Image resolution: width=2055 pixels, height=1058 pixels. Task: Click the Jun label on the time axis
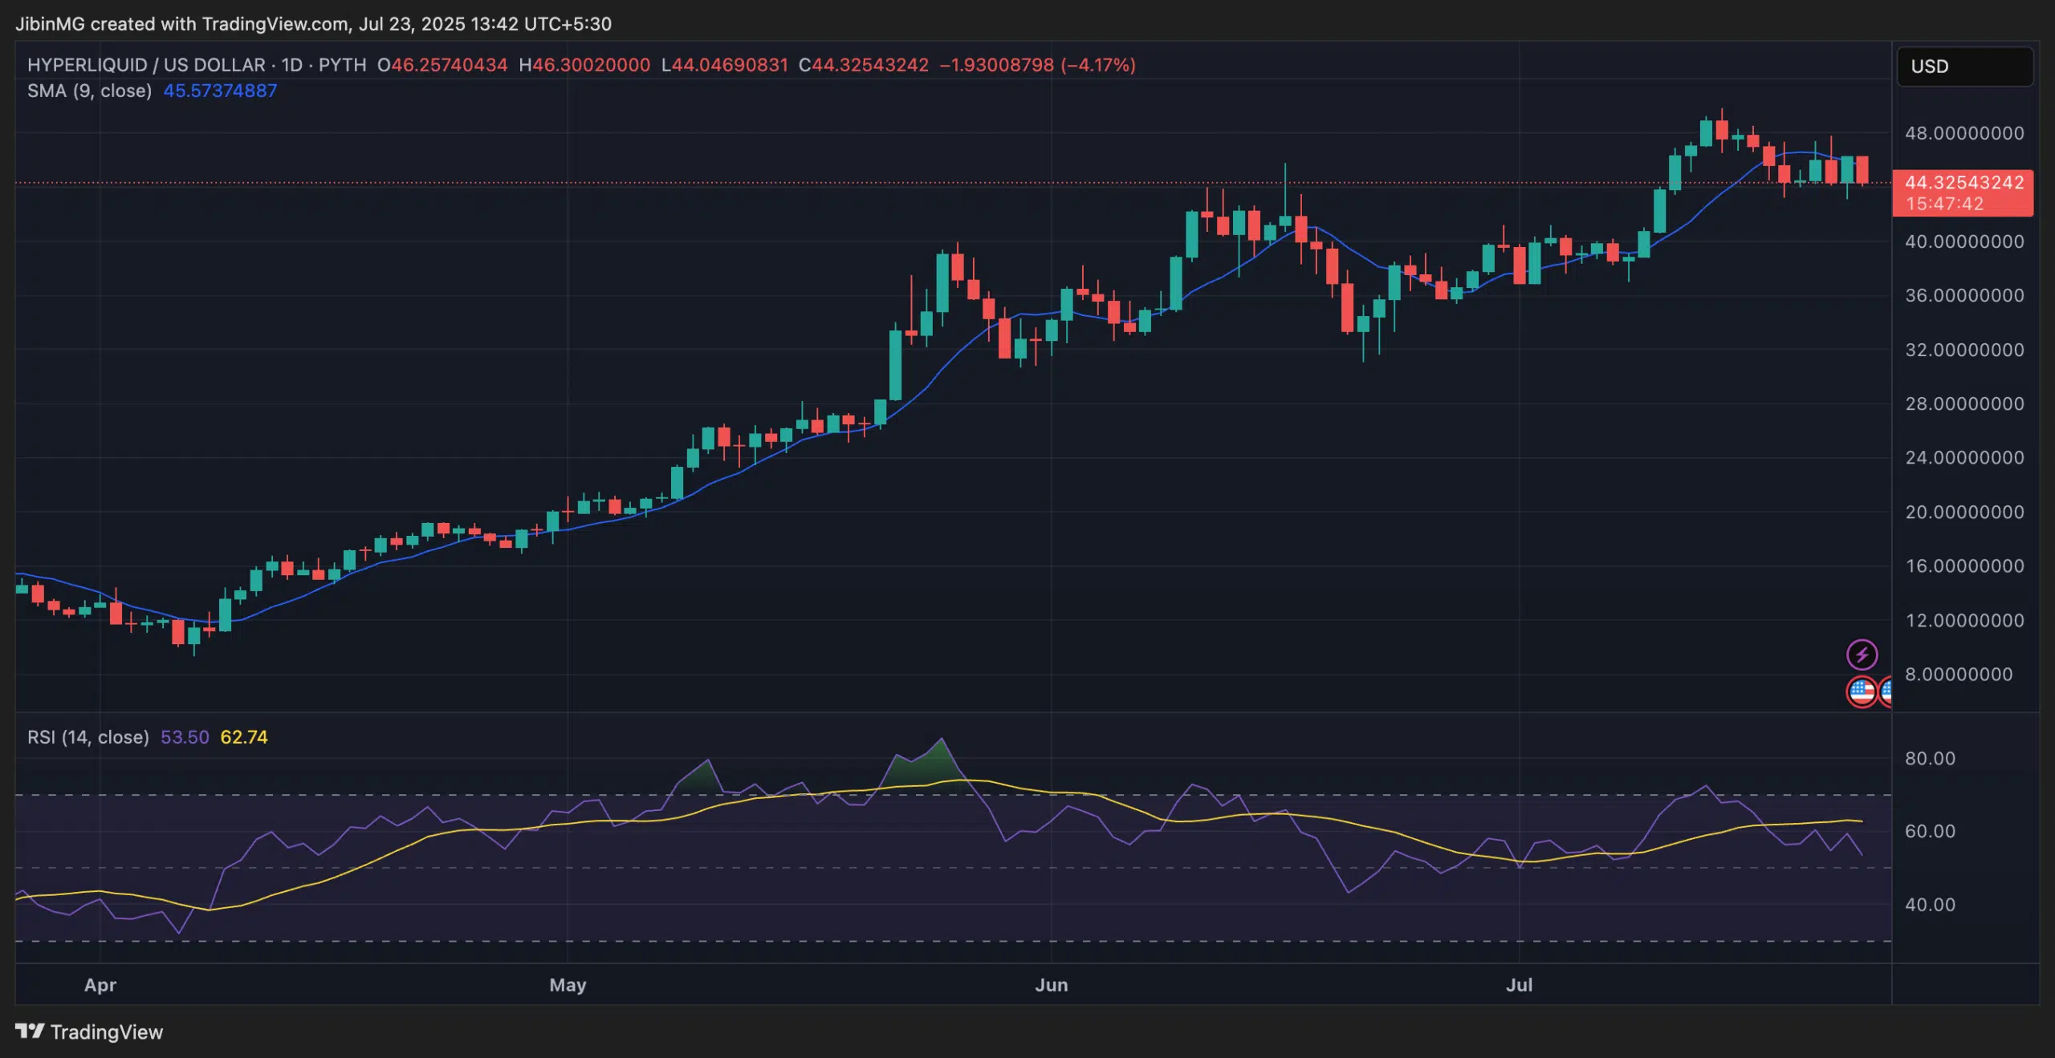tap(1052, 985)
